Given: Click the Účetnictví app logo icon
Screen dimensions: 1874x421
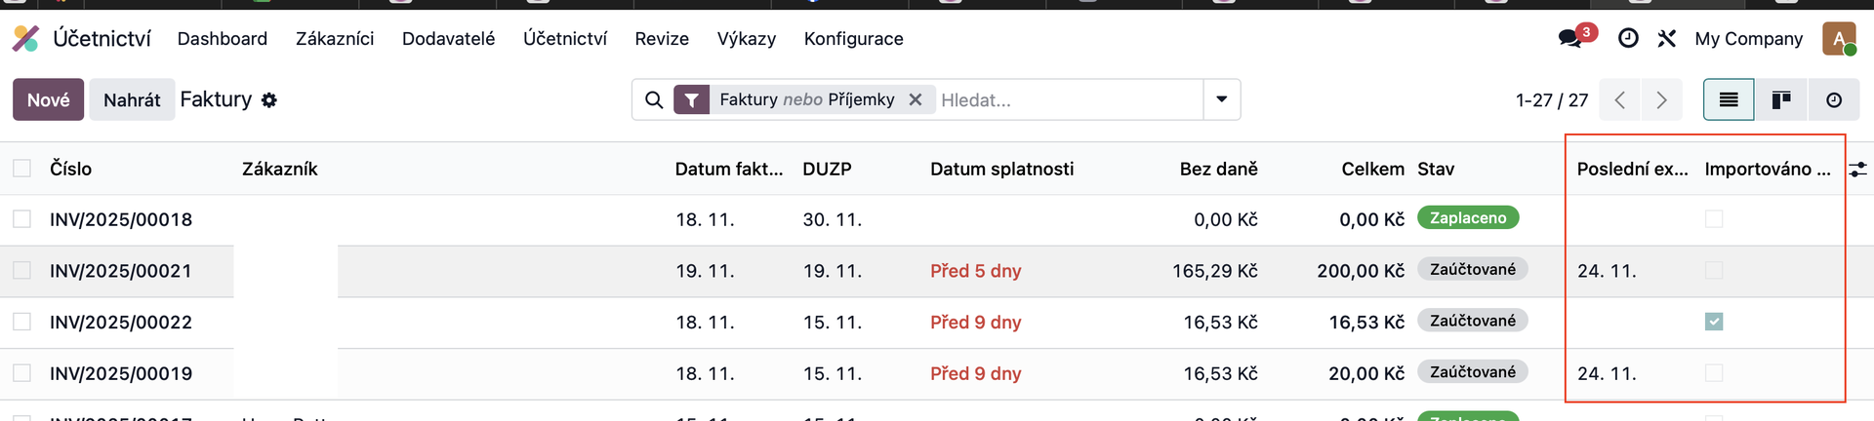Looking at the screenshot, I should [26, 39].
